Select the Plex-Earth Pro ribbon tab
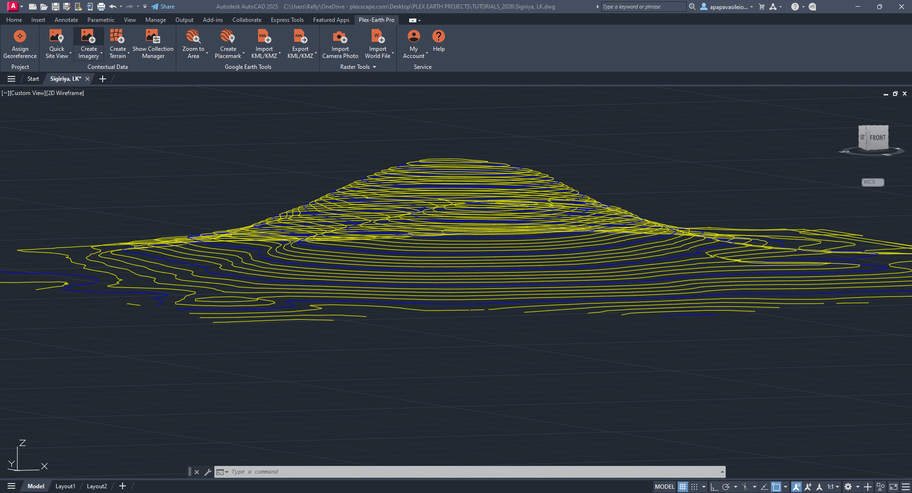 tap(376, 20)
